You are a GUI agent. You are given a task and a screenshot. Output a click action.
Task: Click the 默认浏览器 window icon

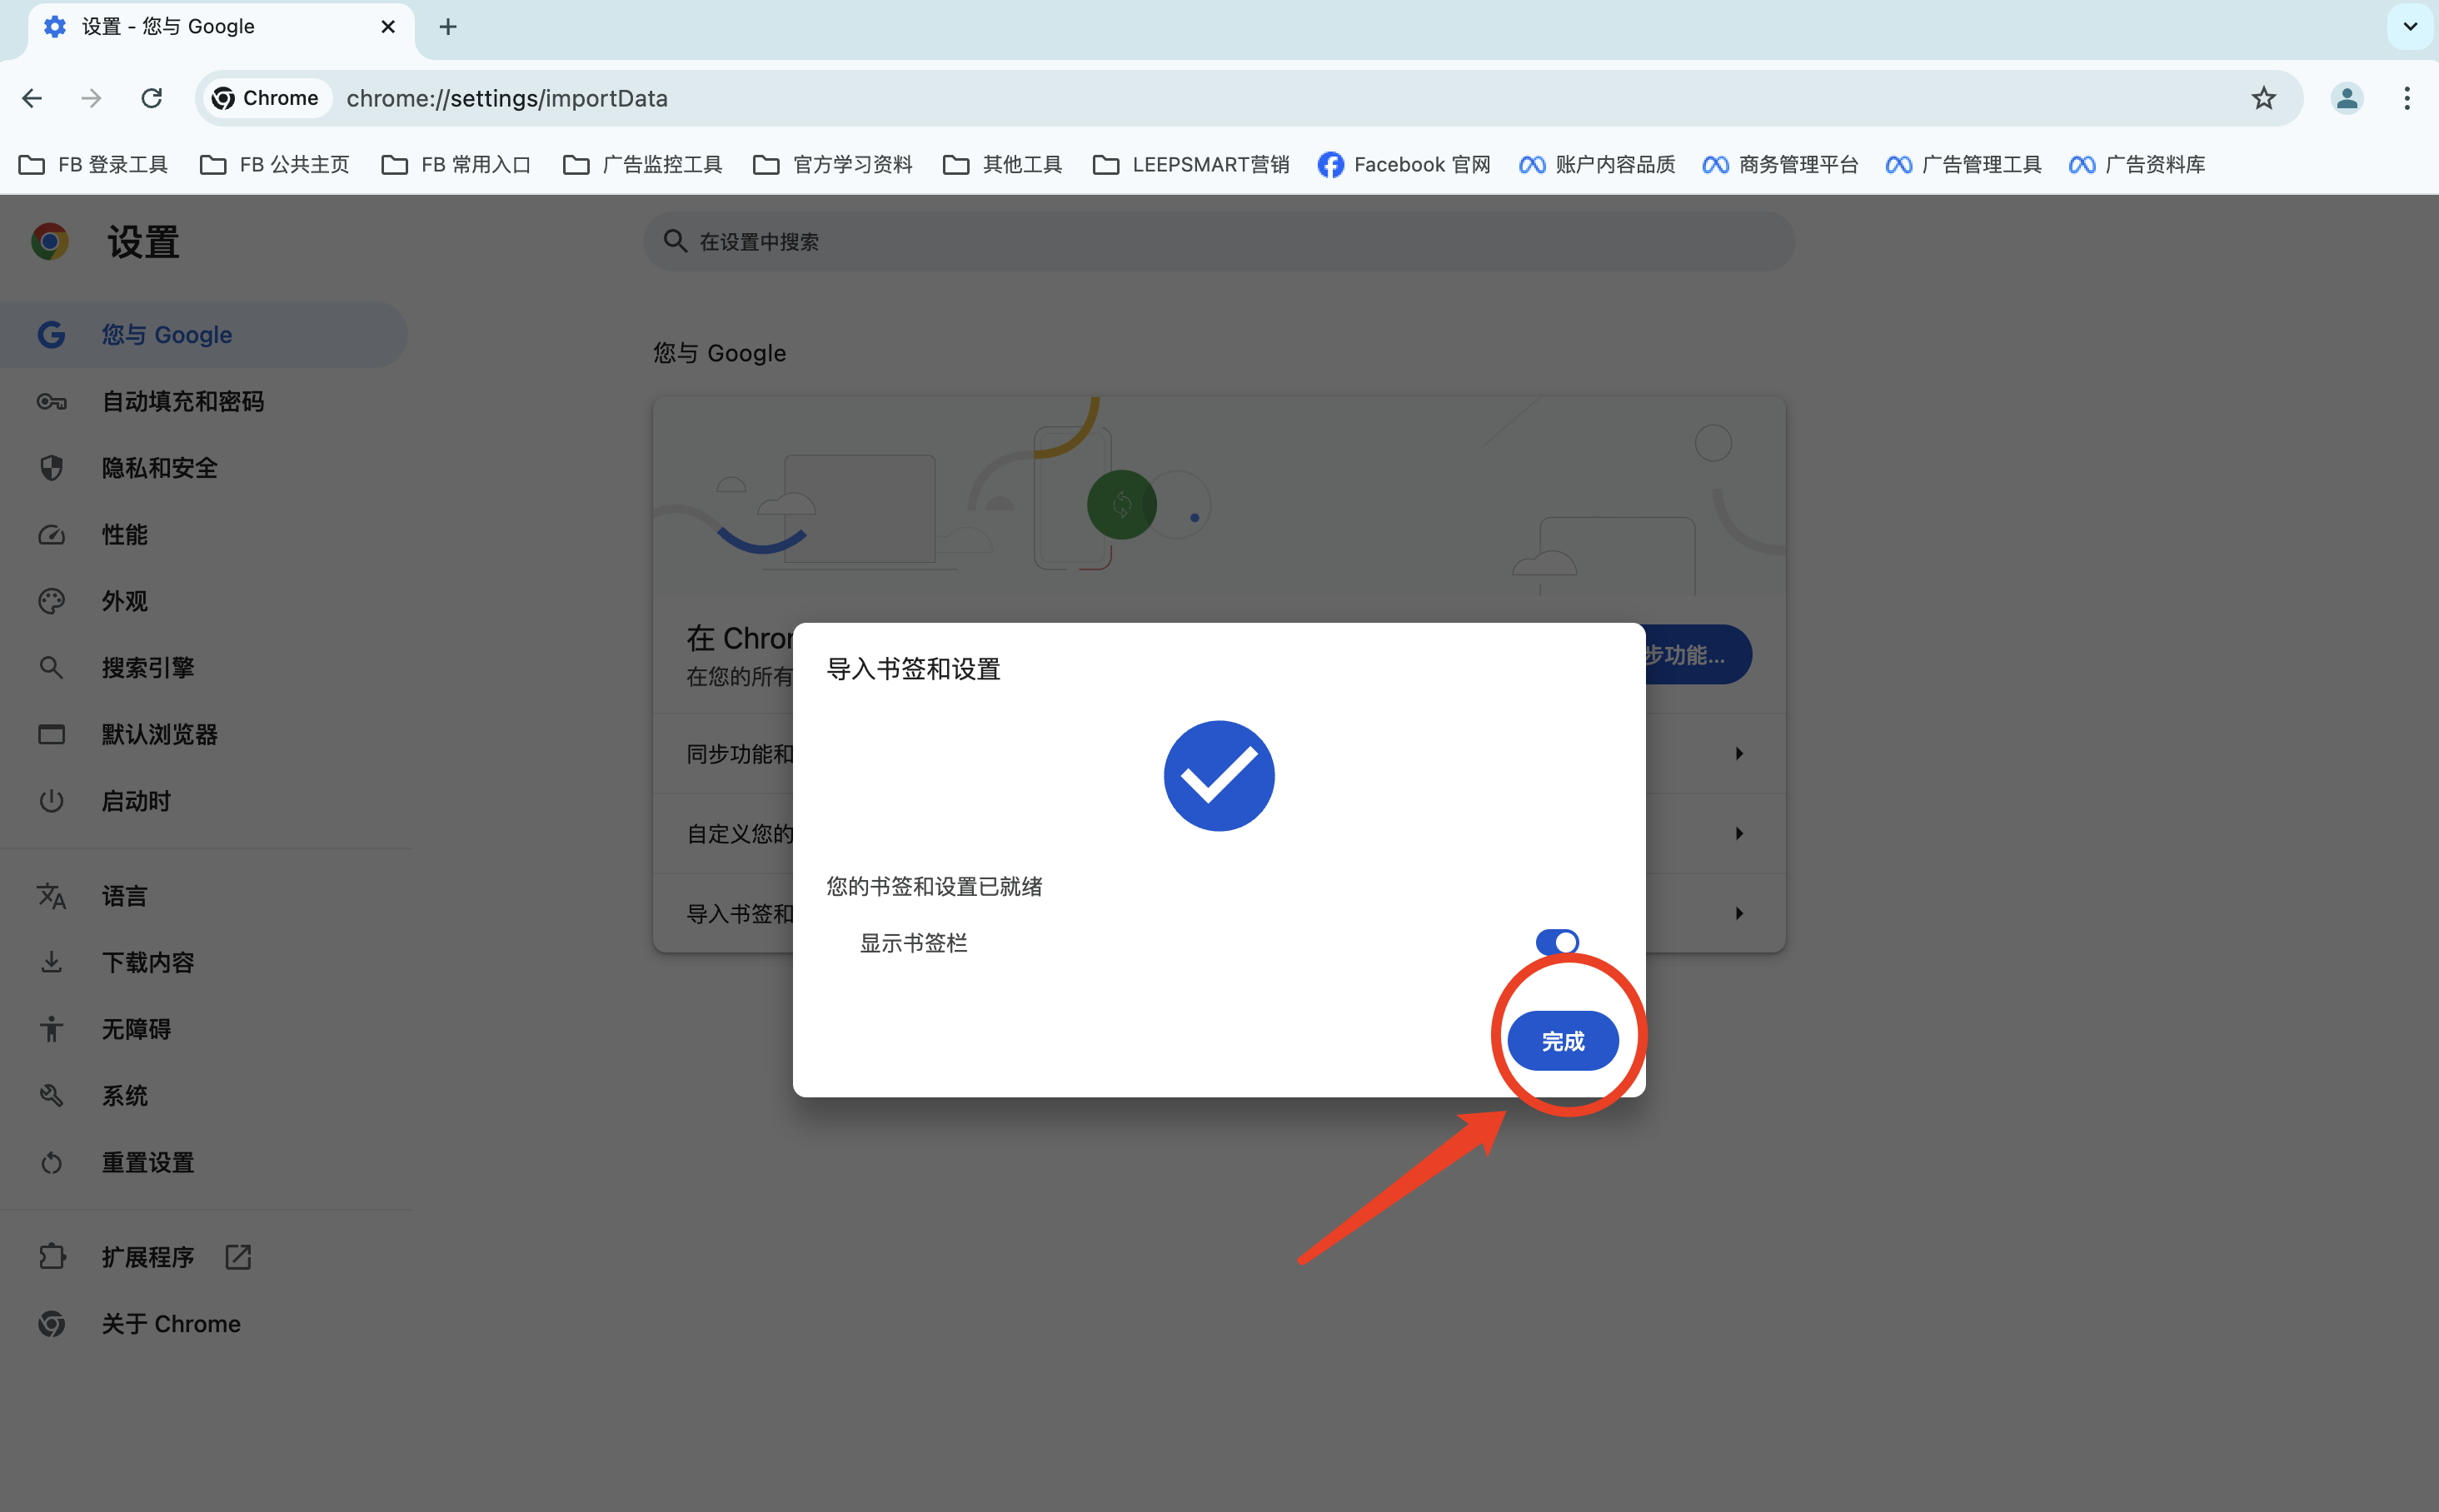(51, 734)
